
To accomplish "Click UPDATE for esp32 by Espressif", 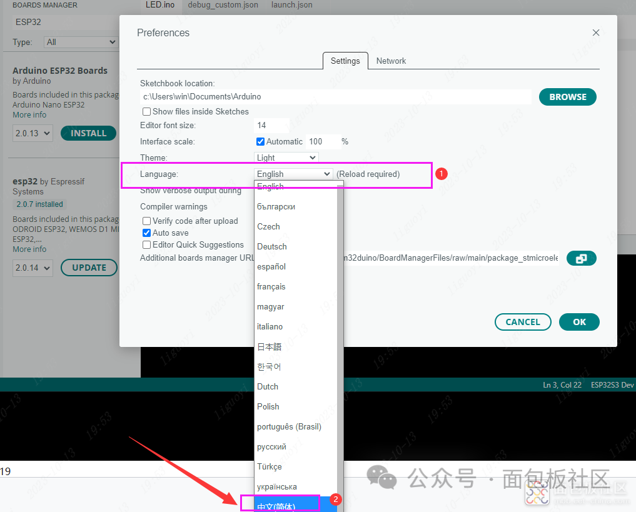I will [x=89, y=268].
